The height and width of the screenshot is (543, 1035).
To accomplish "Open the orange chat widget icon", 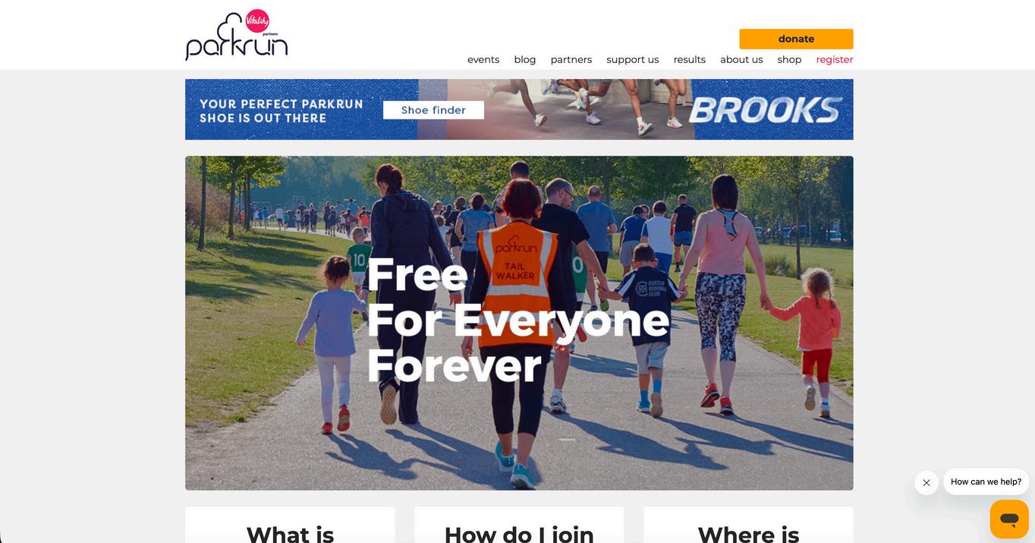I will click(1009, 519).
